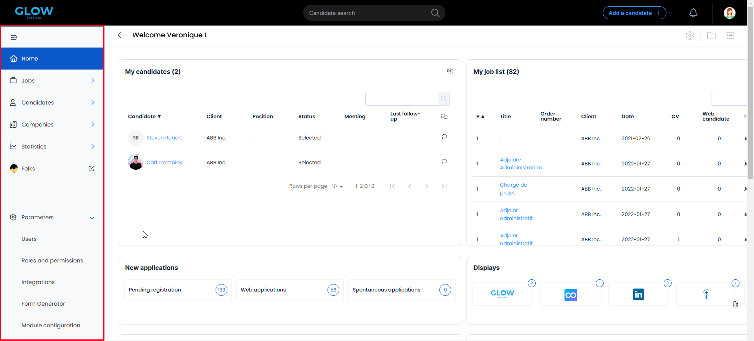This screenshot has width=754, height=341.
Task: Click the folder icon in header
Action: click(x=711, y=36)
